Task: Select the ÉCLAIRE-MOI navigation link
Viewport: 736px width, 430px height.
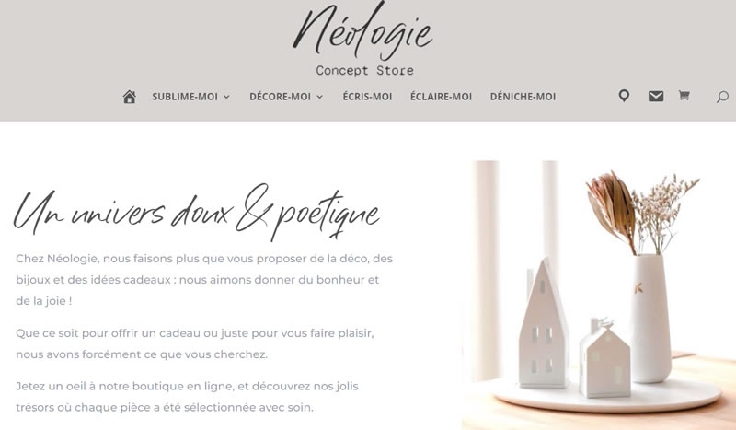Action: pyautogui.click(x=441, y=97)
